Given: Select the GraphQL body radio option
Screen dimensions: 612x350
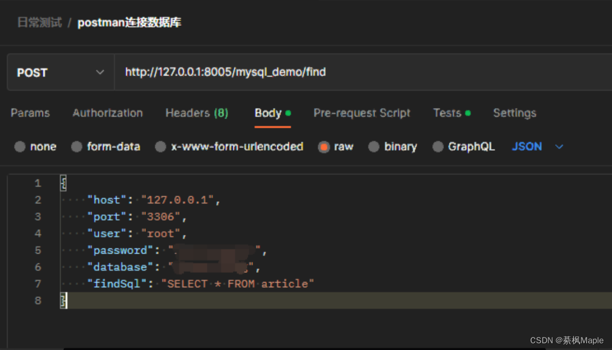Looking at the screenshot, I should 438,147.
